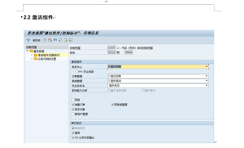Click the open folder icon beside 激活组件/控制标识
The height and width of the screenshot is (148, 244).
click(36, 55)
